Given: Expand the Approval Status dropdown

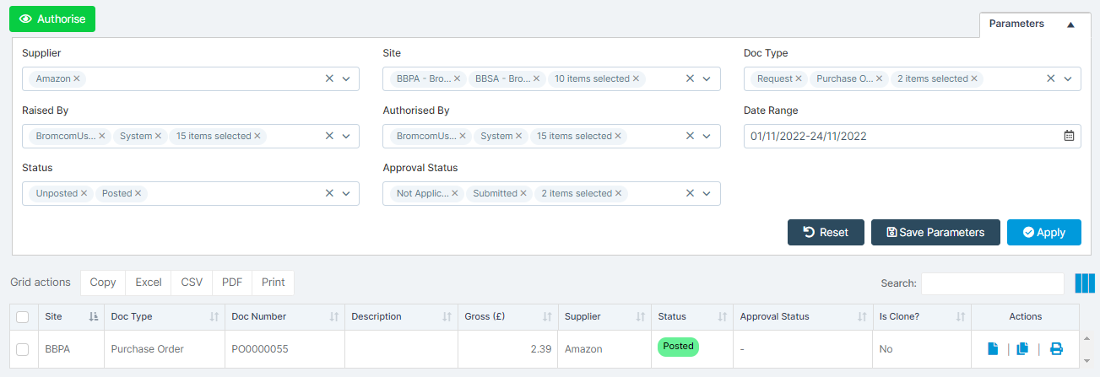Looking at the screenshot, I should click(x=707, y=193).
